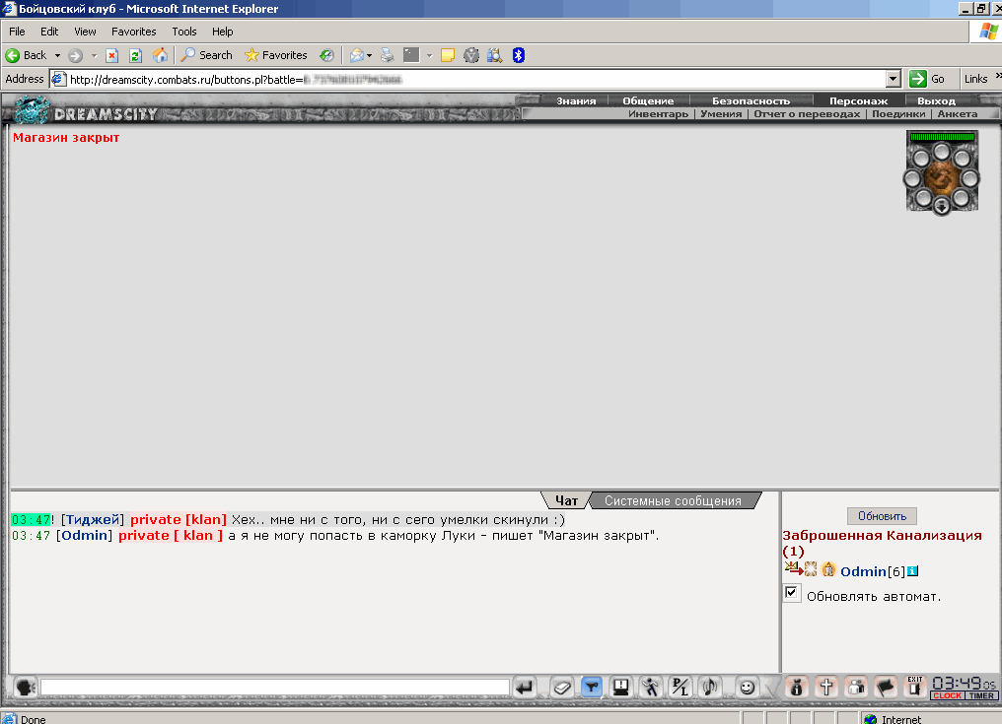Click the speaking-head icon beside the chat input
Image resolution: width=1002 pixels, height=724 pixels.
point(26,688)
